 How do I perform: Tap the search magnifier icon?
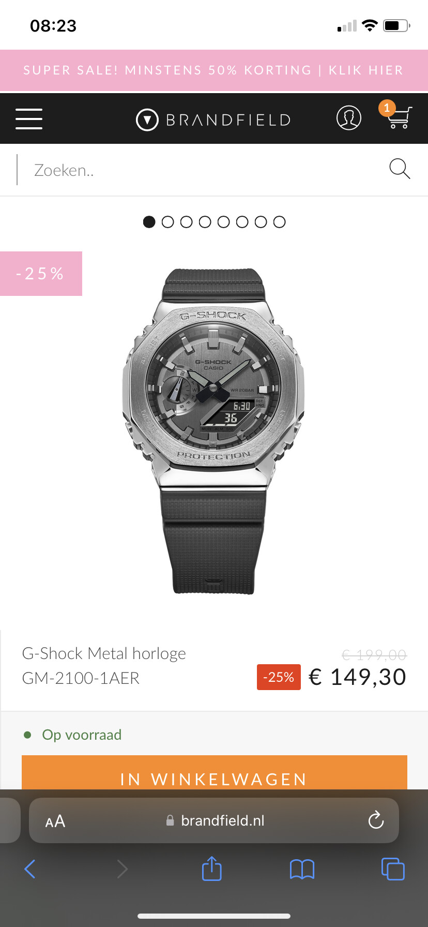click(400, 169)
